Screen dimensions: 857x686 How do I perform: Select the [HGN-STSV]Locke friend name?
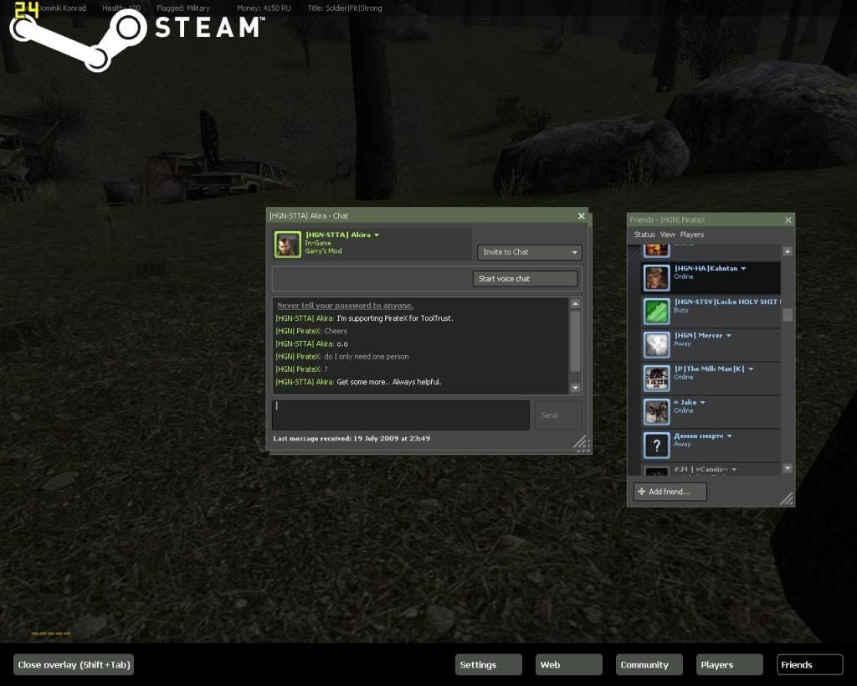(x=727, y=302)
